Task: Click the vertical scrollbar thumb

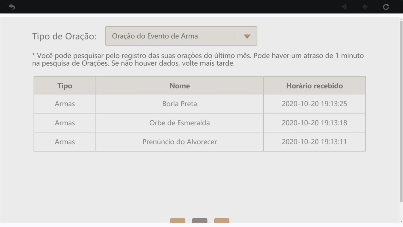Action: [x=401, y=111]
